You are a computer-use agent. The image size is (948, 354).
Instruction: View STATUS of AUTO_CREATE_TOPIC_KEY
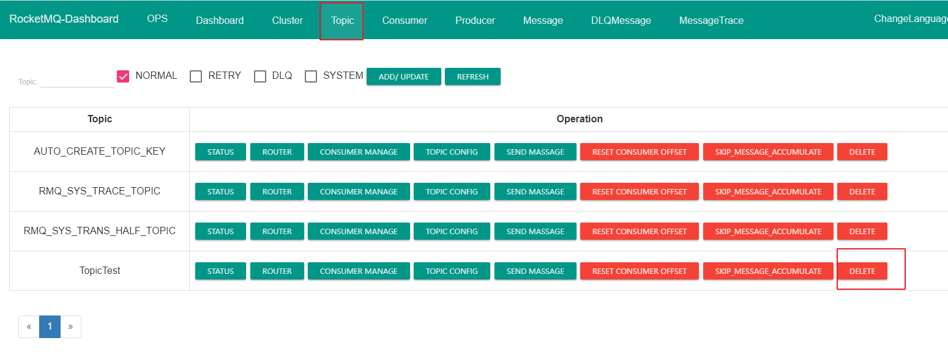click(x=220, y=152)
